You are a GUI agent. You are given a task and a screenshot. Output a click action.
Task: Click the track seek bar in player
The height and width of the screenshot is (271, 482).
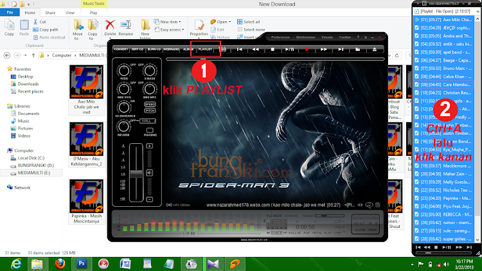[276, 59]
